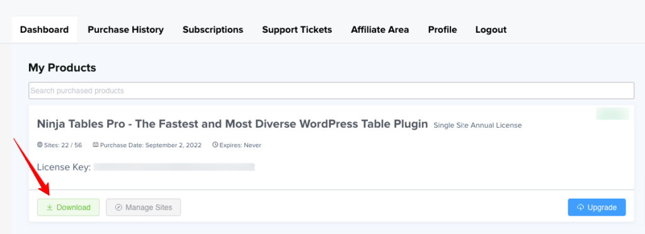Select the 'Single Site Annual License' text
The image size is (645, 234).
click(x=477, y=125)
